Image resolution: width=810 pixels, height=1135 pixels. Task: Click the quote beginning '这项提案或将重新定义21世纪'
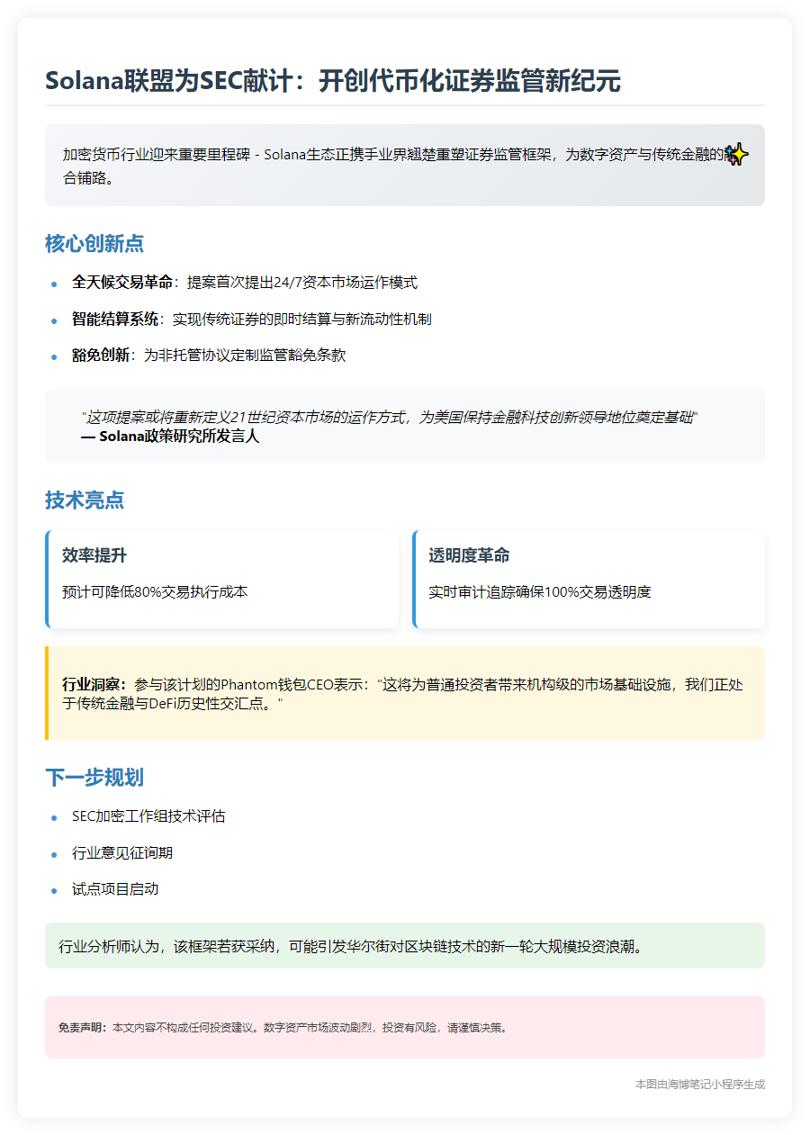(x=390, y=418)
